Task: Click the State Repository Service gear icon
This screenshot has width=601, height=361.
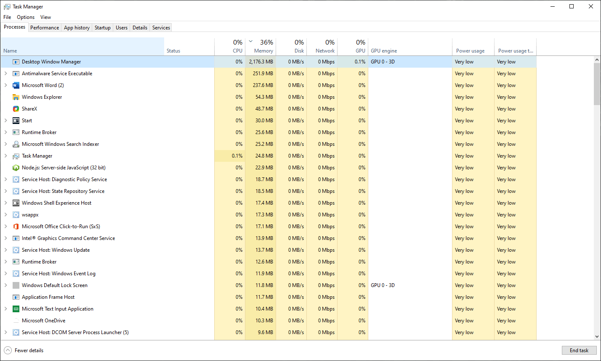Action: coord(16,191)
